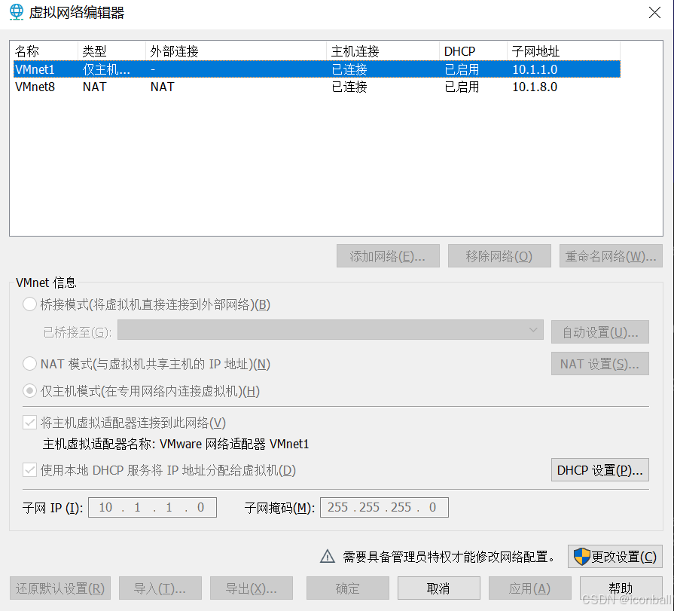Image resolution: width=674 pixels, height=611 pixels.
Task: Close the 虚拟网络编辑器 dialog
Action: pyautogui.click(x=654, y=13)
